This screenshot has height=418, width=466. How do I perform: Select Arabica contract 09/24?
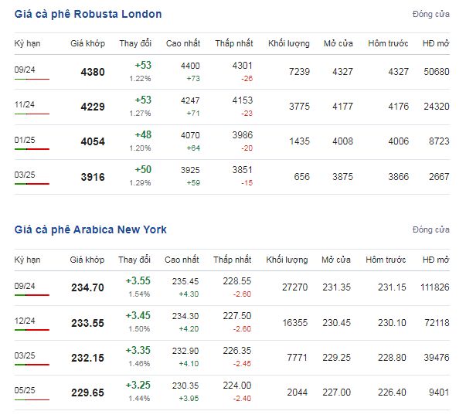pos(25,286)
